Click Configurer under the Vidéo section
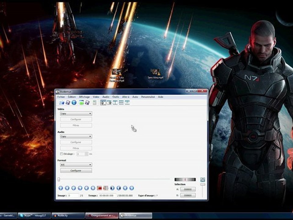This screenshot has width=293, height=220. click(x=76, y=119)
